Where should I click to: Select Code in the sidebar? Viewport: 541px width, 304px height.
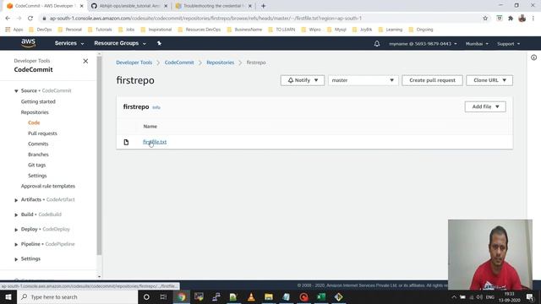(x=34, y=122)
